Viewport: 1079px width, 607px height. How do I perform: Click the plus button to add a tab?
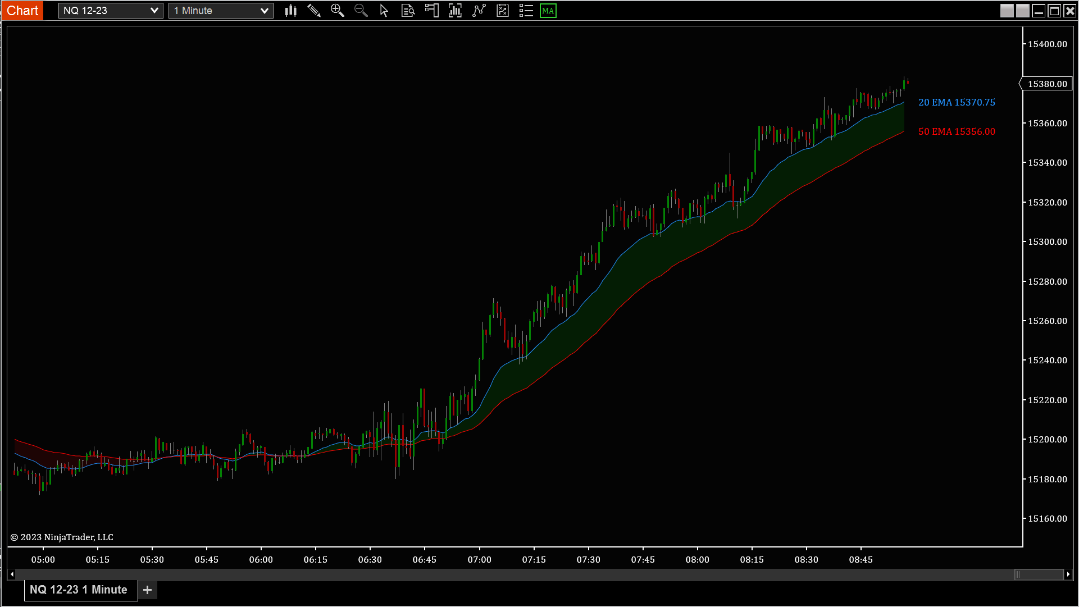pyautogui.click(x=147, y=590)
